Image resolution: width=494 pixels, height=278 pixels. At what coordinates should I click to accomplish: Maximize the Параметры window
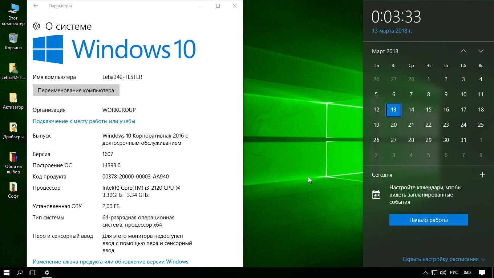pyautogui.click(x=218, y=6)
